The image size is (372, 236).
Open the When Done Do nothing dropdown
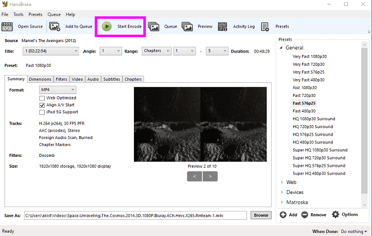(354, 232)
